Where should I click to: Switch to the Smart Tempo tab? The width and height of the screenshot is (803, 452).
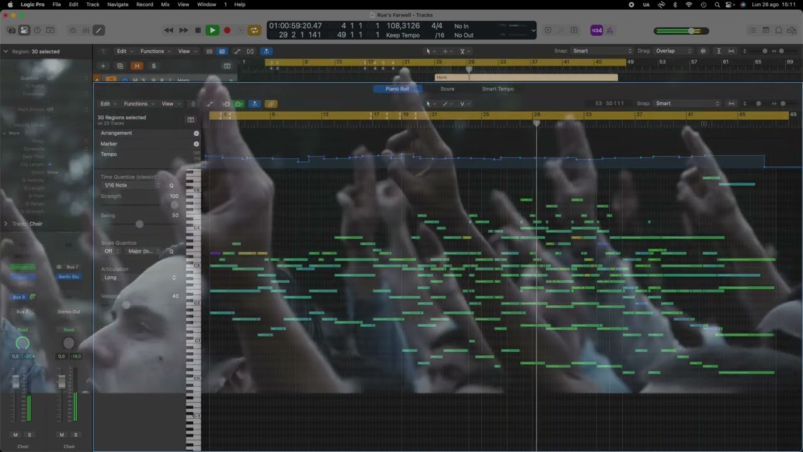(x=497, y=89)
